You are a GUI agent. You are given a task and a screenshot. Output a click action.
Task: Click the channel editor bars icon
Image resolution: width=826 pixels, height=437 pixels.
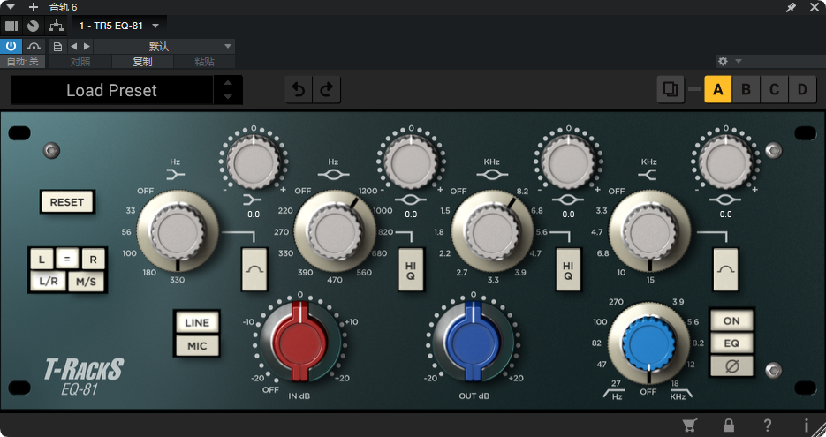pos(11,26)
